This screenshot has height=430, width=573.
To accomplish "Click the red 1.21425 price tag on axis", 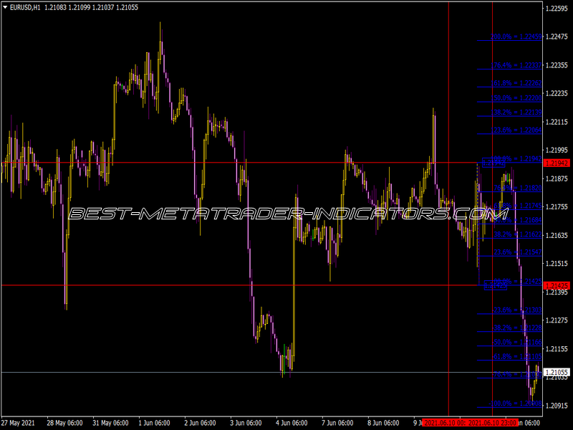I will click(x=557, y=285).
